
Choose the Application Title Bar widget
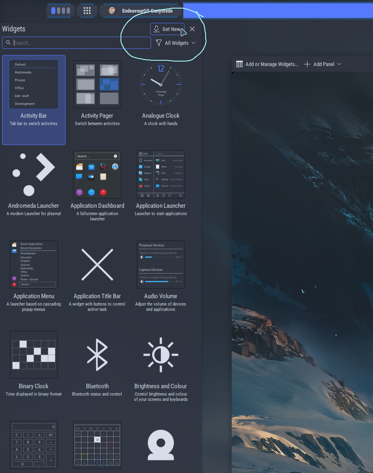[x=97, y=265]
